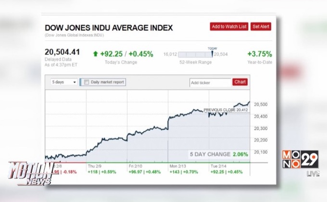Enable the Daily market report checkbox

(x=87, y=82)
